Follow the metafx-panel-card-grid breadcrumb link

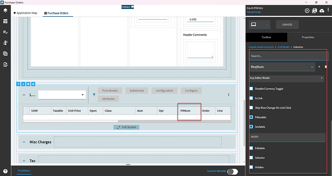pos(261,47)
